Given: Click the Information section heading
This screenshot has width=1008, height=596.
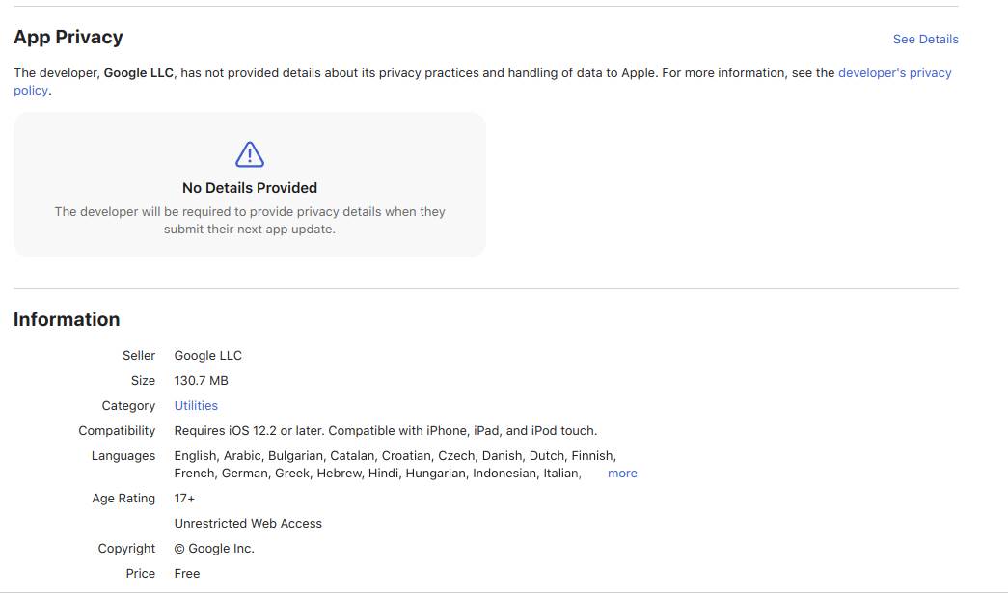Looking at the screenshot, I should coord(66,319).
